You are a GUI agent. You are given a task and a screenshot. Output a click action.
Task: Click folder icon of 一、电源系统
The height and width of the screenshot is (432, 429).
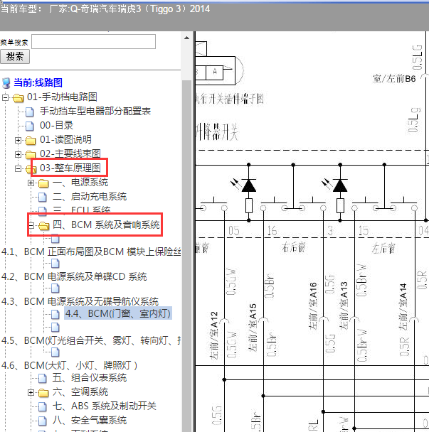pos(43,183)
